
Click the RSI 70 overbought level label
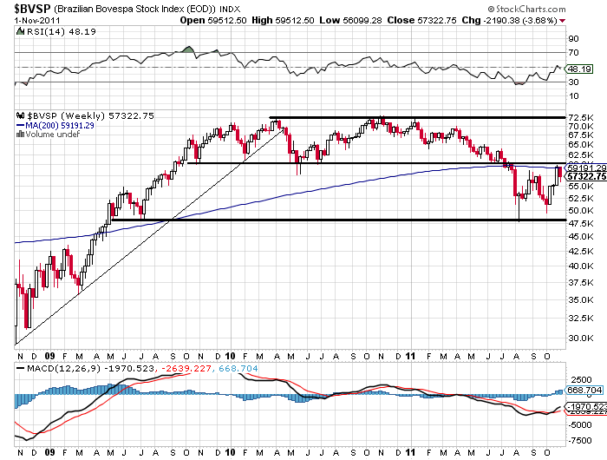(x=574, y=52)
